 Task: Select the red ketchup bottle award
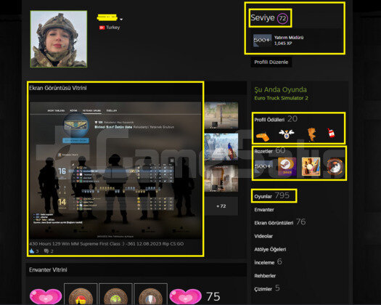(x=331, y=133)
